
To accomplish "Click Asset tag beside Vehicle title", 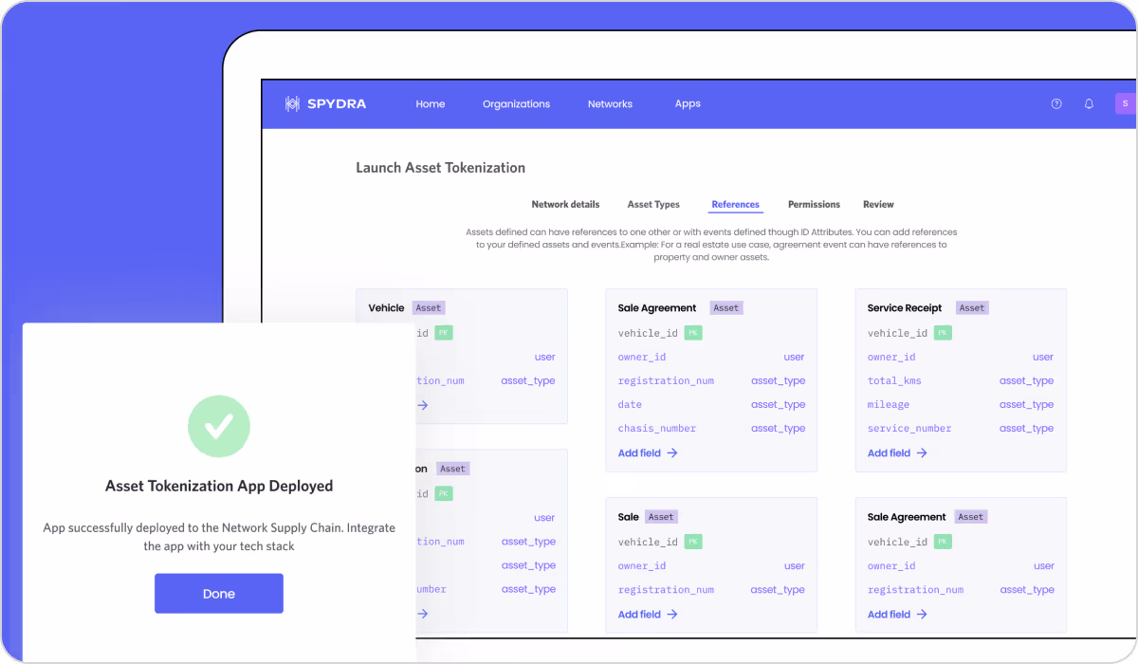I will (429, 308).
